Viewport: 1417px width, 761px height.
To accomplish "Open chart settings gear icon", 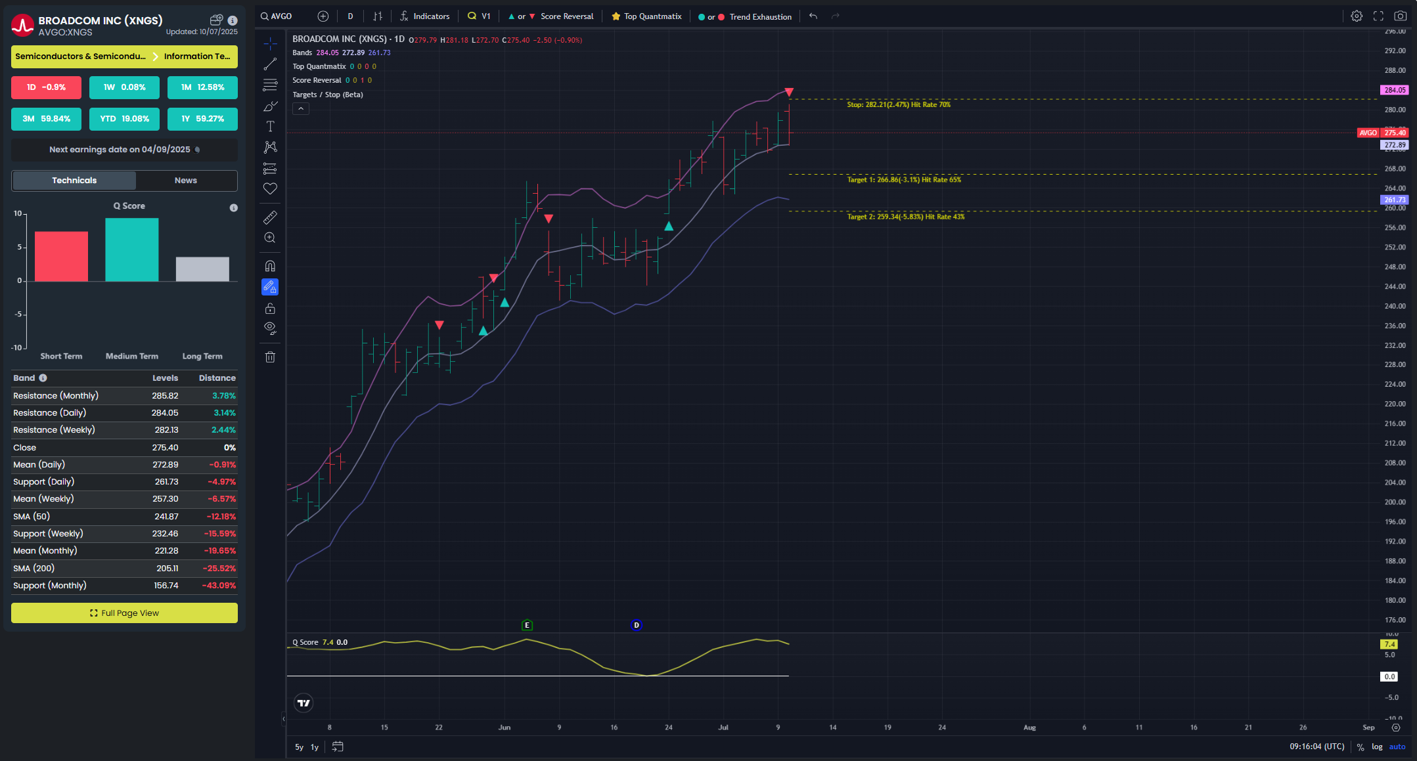I will [1357, 16].
